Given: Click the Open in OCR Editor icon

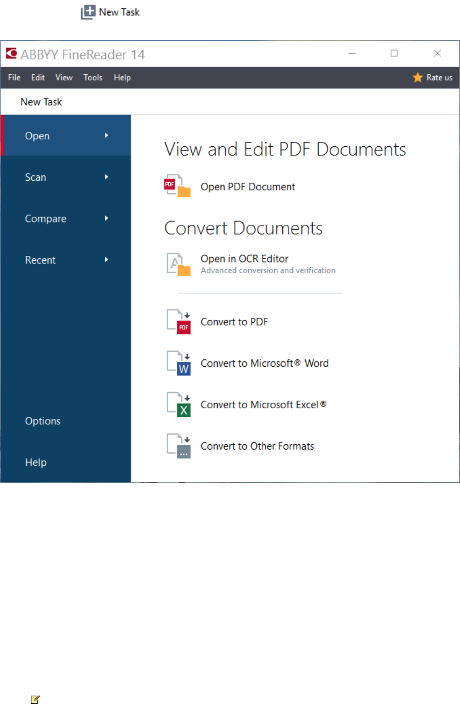Looking at the screenshot, I should click(178, 264).
